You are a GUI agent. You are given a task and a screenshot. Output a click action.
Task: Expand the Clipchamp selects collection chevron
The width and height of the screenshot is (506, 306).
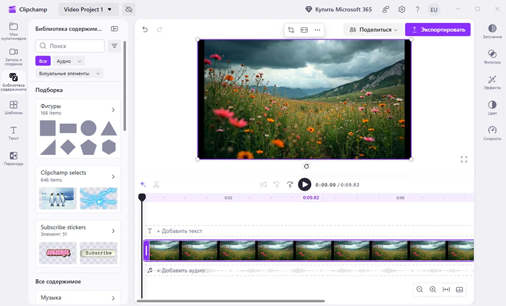click(113, 176)
